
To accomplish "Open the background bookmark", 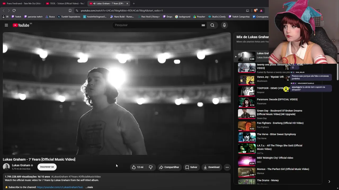I will tap(183, 17).
